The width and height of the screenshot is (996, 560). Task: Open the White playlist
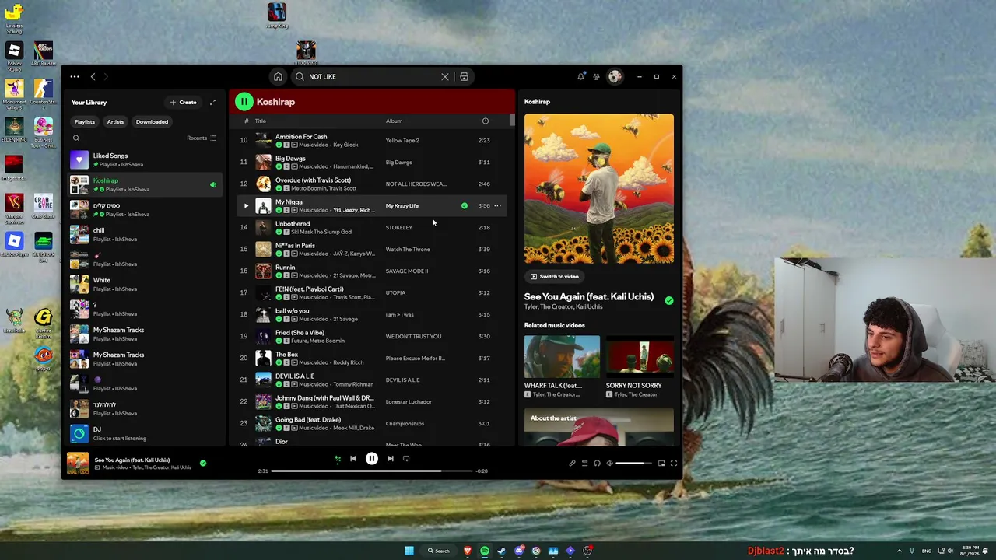tap(145, 284)
